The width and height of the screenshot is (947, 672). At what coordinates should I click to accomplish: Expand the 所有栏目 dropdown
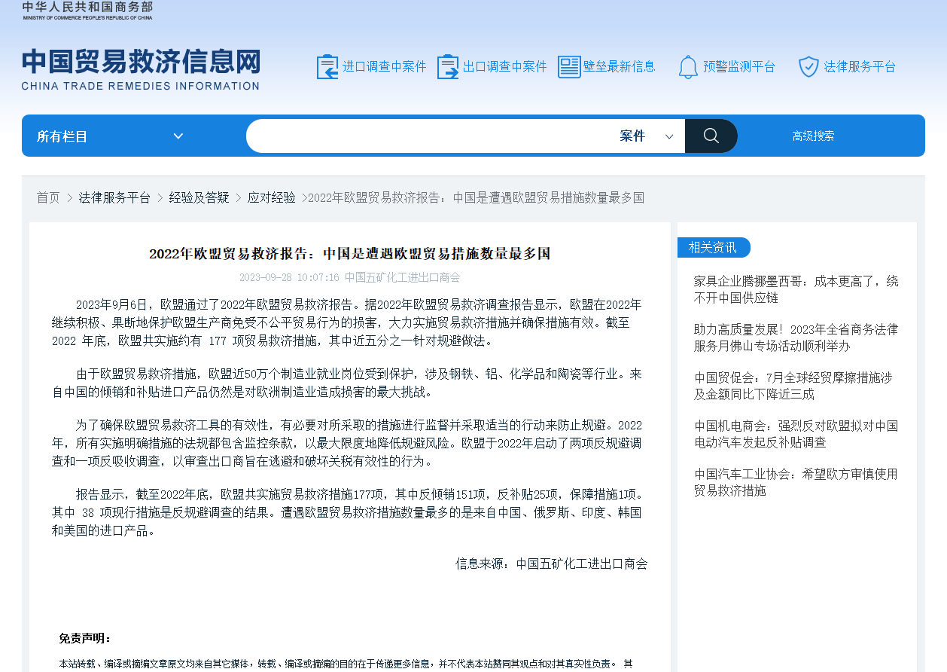111,136
